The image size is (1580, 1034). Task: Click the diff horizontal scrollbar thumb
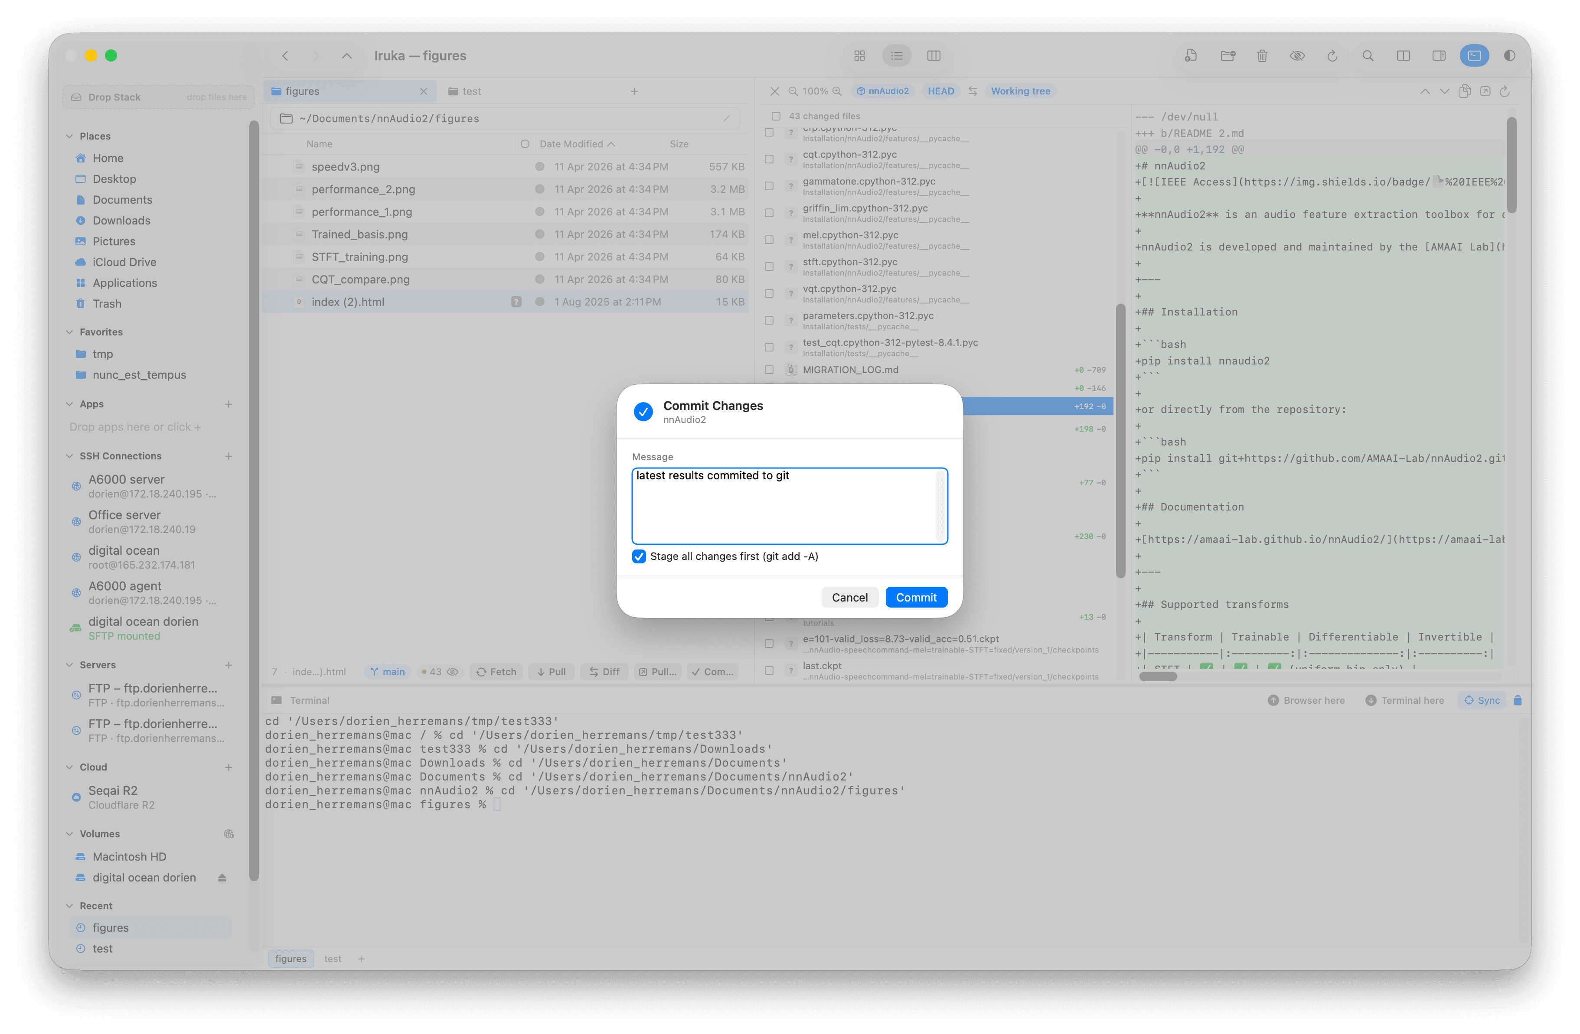[1158, 676]
